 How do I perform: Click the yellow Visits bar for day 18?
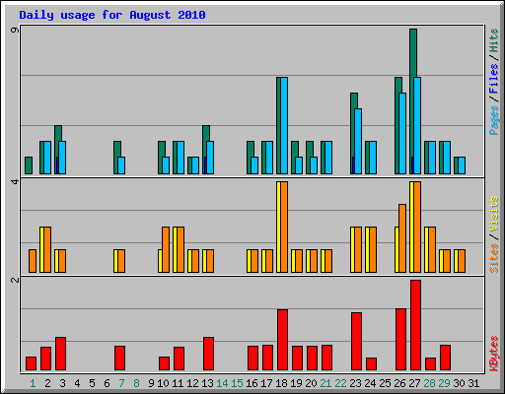[x=278, y=227]
